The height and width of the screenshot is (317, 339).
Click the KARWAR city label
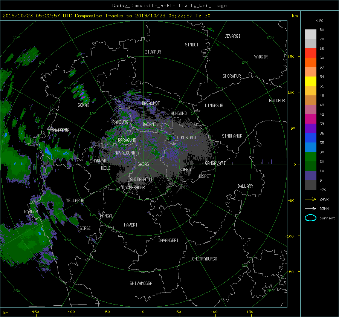[31, 212]
